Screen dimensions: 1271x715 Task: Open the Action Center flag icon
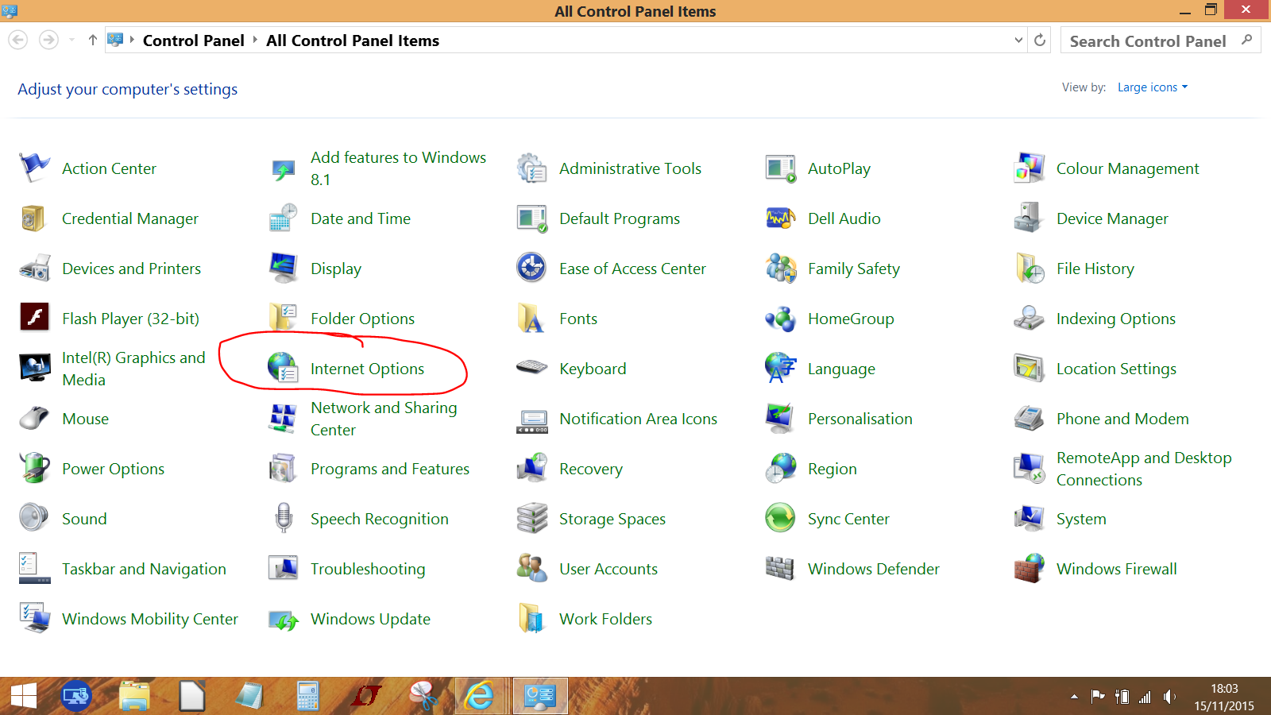pyautogui.click(x=34, y=168)
